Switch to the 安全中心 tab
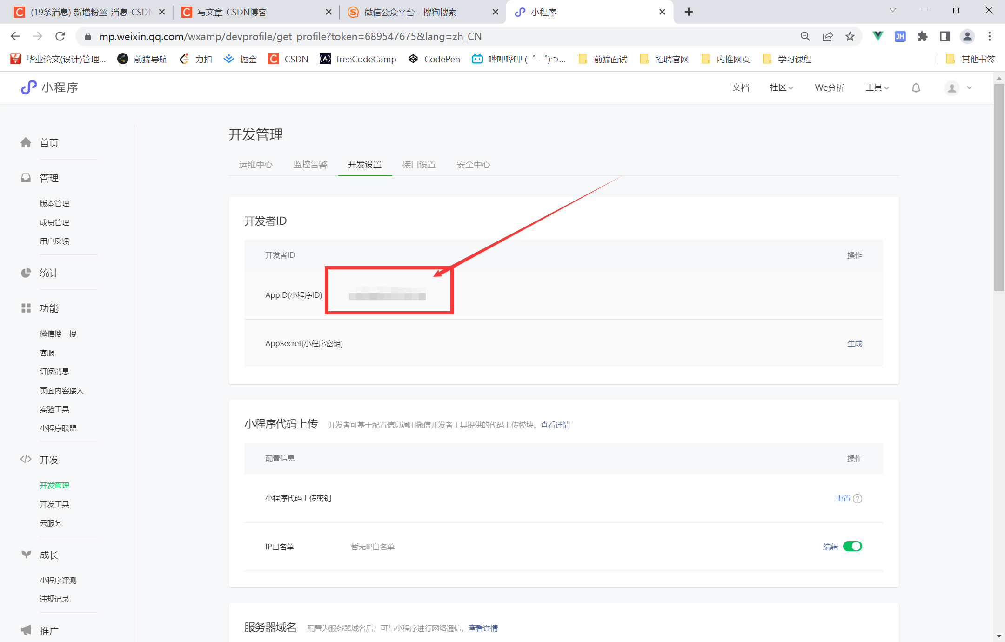The width and height of the screenshot is (1005, 642). (x=474, y=164)
